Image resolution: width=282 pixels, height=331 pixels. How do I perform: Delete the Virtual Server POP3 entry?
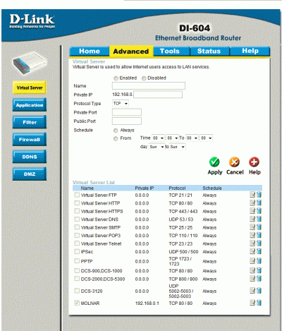(x=259, y=235)
